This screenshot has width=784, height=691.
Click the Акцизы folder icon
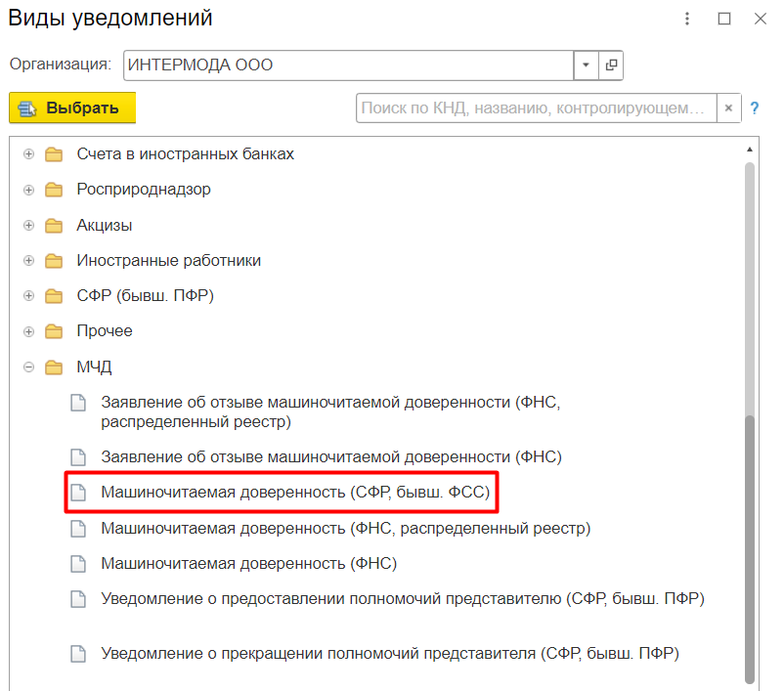(54, 226)
